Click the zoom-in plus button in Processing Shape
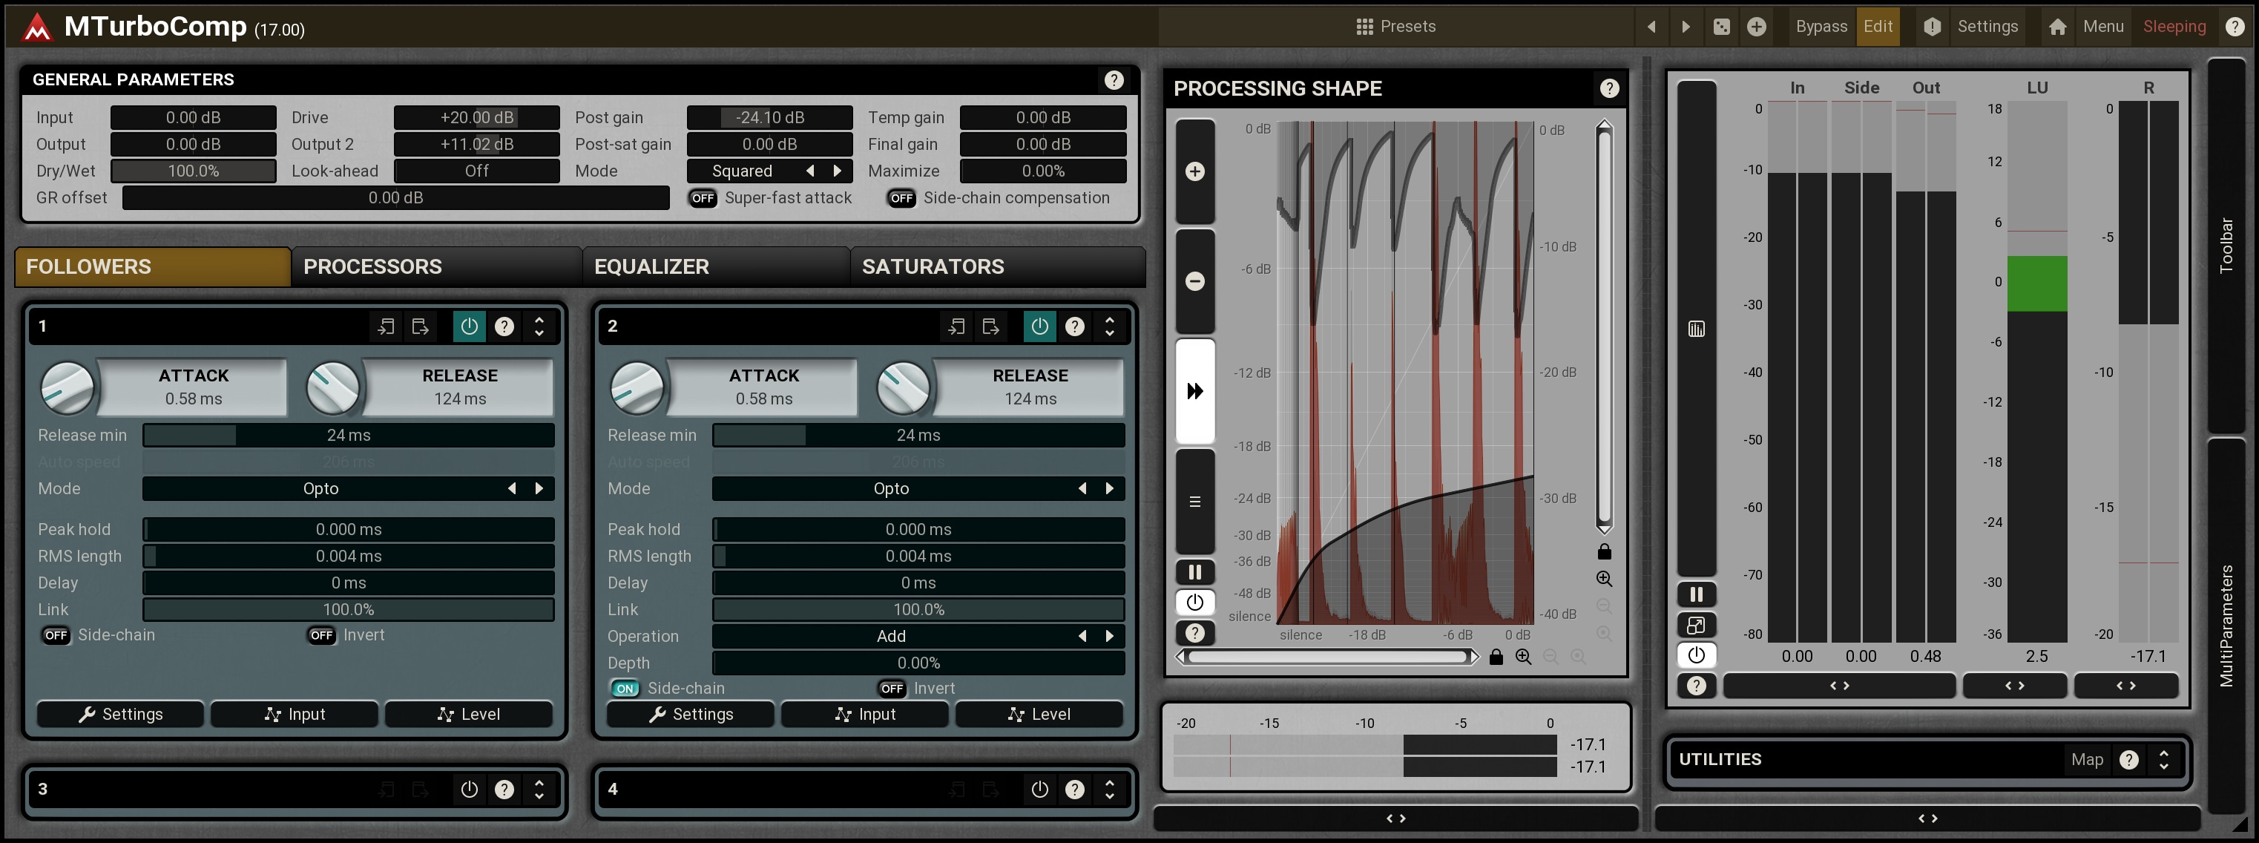 click(x=1194, y=172)
